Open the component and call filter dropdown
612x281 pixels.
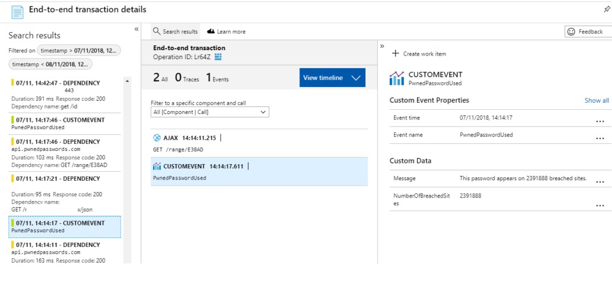pyautogui.click(x=210, y=112)
